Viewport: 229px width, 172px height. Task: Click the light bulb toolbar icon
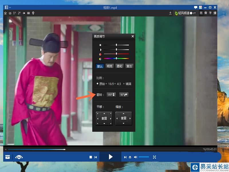point(33,13)
